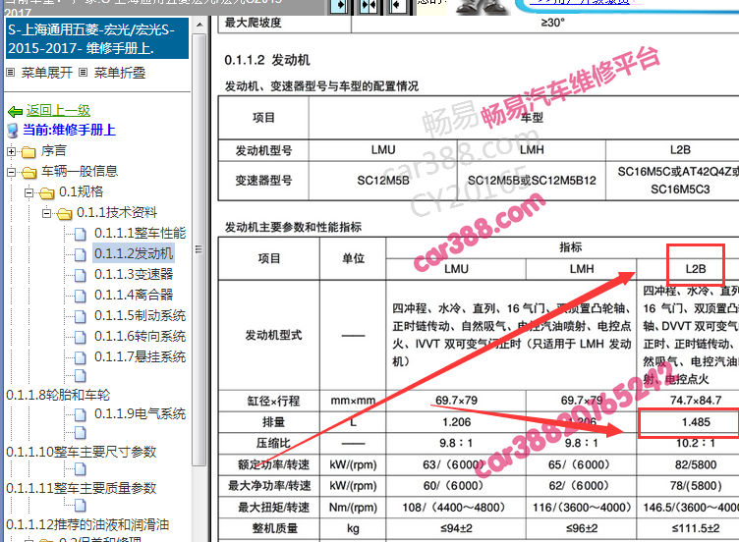
Task: Open 0.1.1.10整车主要尺寸参数 section
Action: 81,452
